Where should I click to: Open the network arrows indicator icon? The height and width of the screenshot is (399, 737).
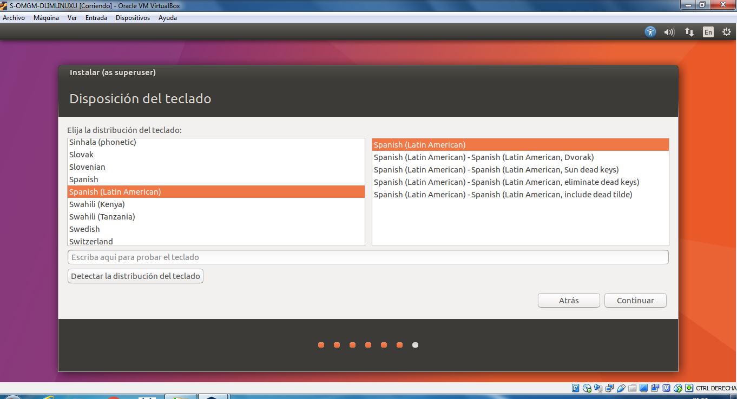(689, 32)
